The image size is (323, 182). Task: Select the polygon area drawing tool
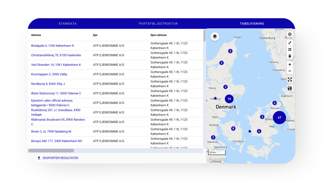(290, 49)
